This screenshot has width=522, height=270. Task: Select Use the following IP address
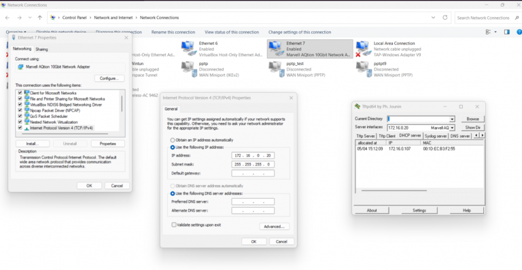click(173, 147)
